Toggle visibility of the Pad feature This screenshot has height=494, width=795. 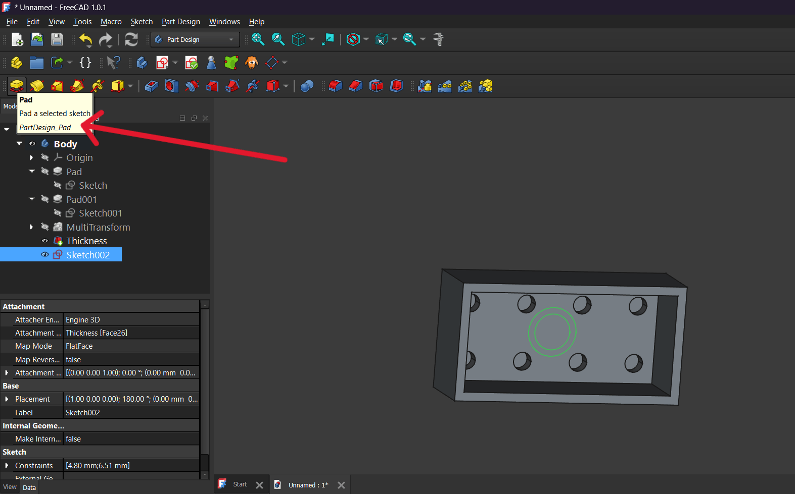pos(45,172)
